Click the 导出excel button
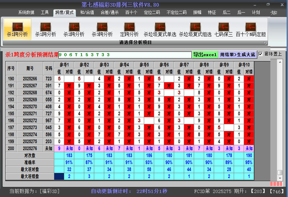Screen dimensions: 288x197 coord(205,54)
